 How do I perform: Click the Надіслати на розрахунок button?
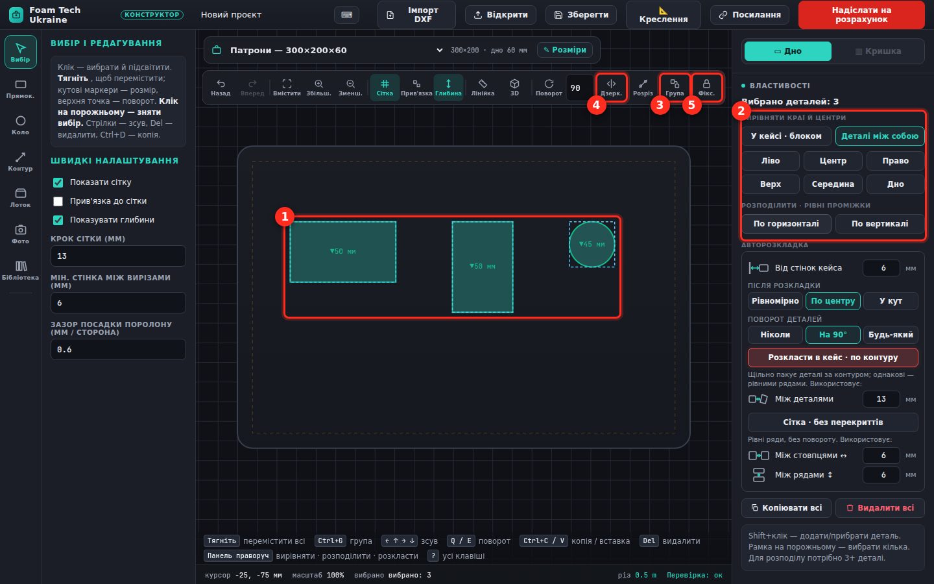pos(861,15)
